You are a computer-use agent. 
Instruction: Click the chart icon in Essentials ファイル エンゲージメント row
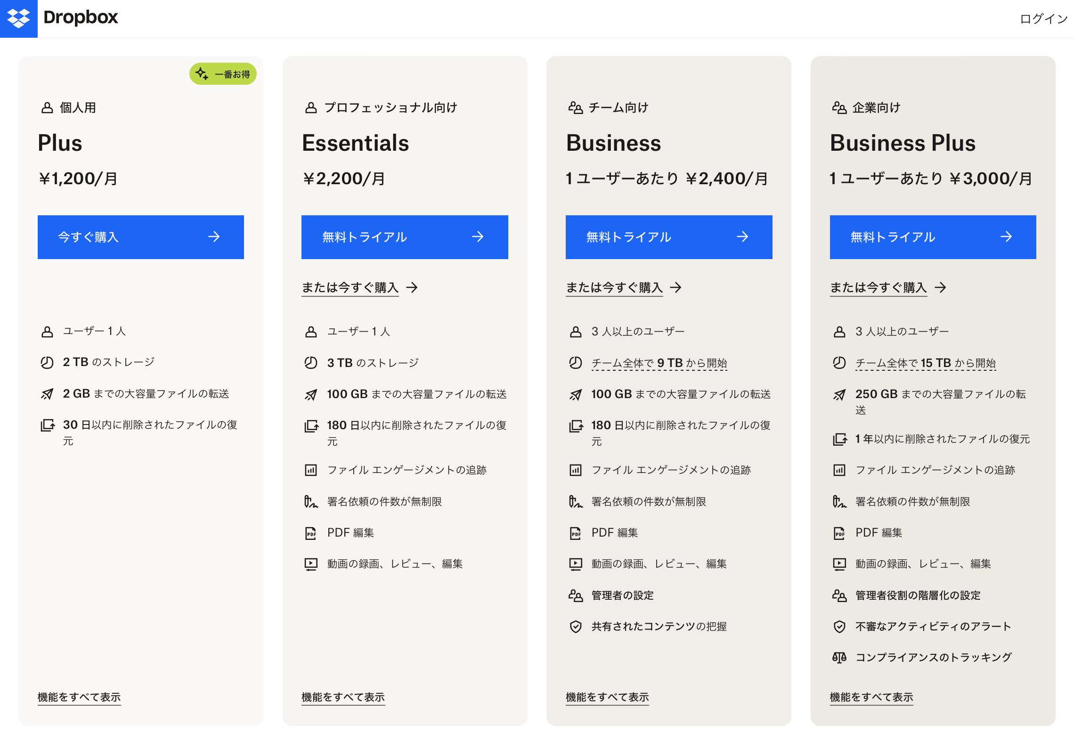[311, 470]
